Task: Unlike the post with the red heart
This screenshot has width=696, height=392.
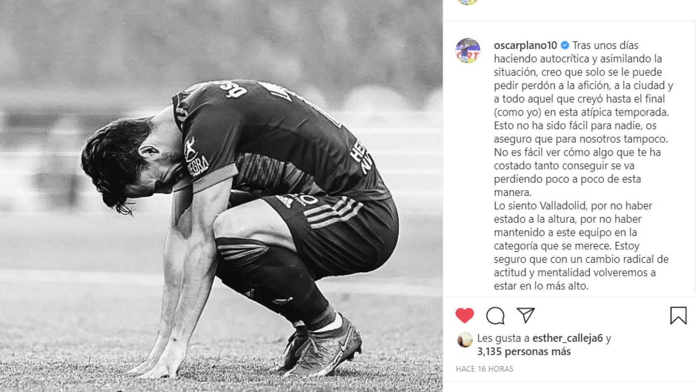Action: (465, 315)
